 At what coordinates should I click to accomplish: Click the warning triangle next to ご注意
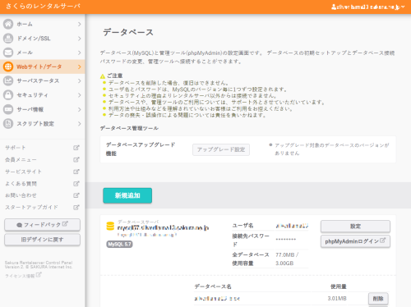[103, 76]
